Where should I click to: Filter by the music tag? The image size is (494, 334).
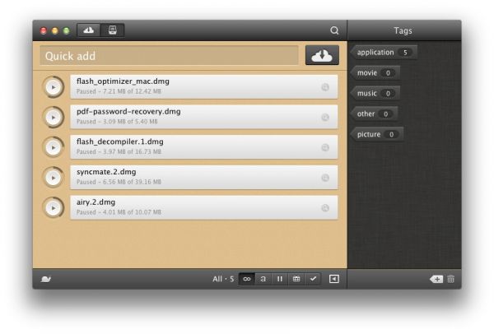pyautogui.click(x=375, y=93)
